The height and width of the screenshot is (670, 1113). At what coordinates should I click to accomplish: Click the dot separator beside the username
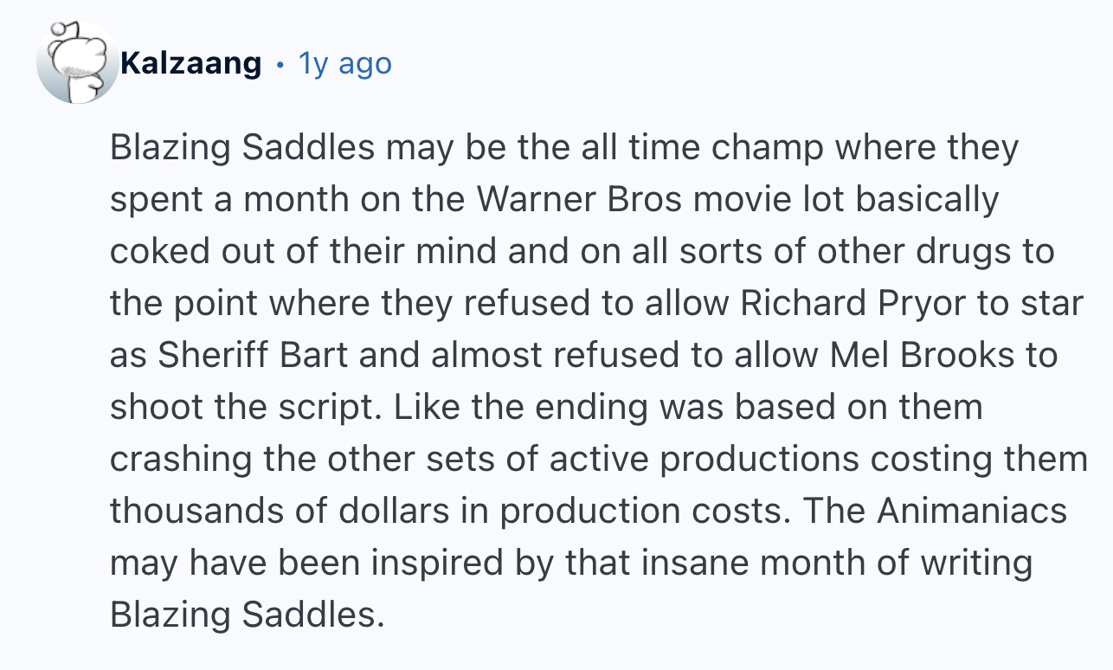[279, 64]
